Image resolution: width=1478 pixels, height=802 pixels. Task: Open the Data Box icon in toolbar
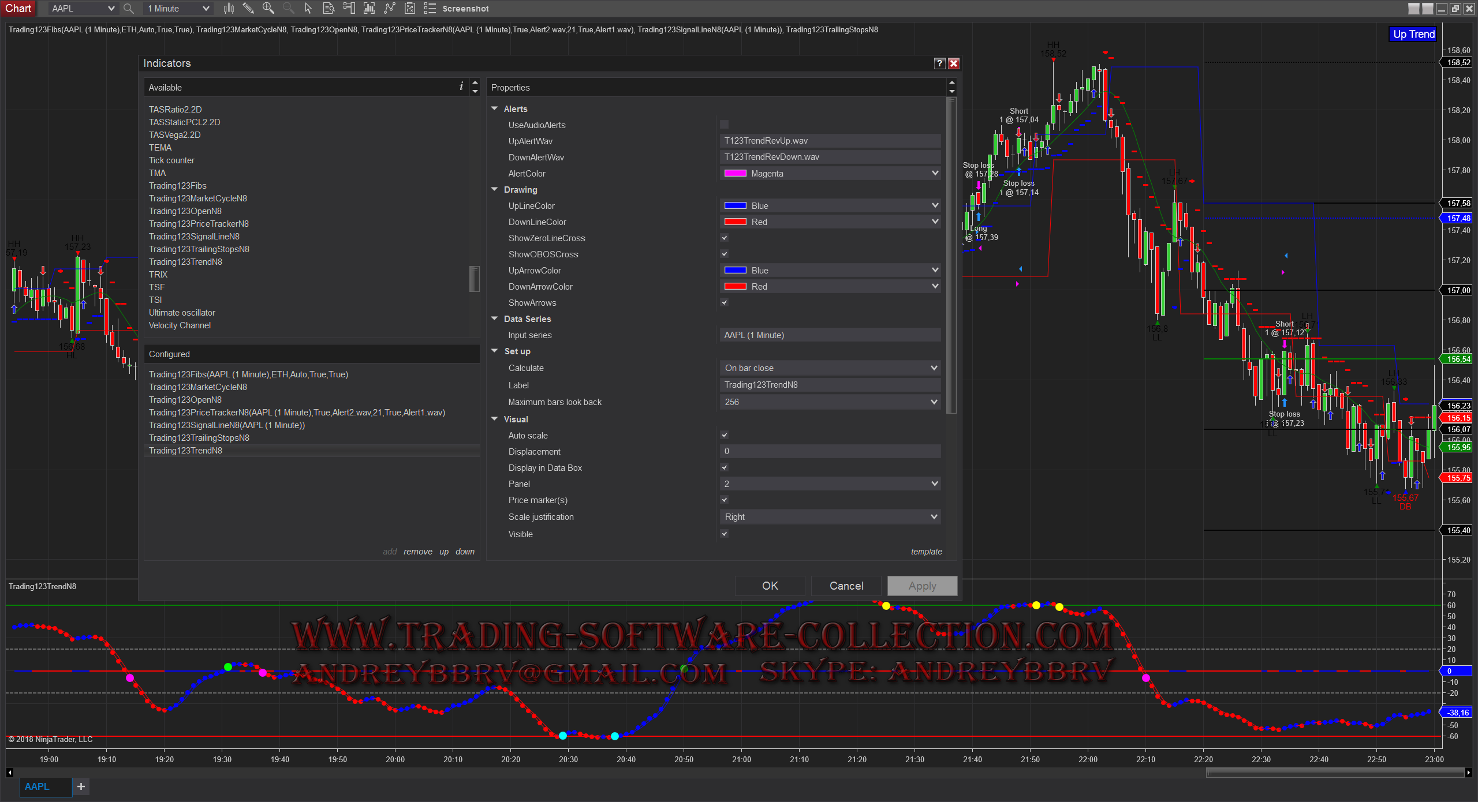click(329, 8)
